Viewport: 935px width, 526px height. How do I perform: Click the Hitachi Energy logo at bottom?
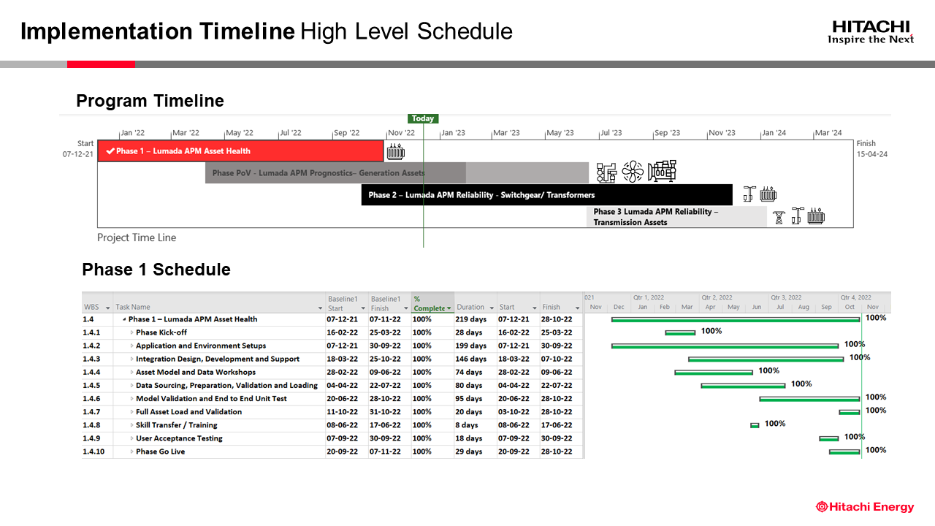(x=865, y=507)
